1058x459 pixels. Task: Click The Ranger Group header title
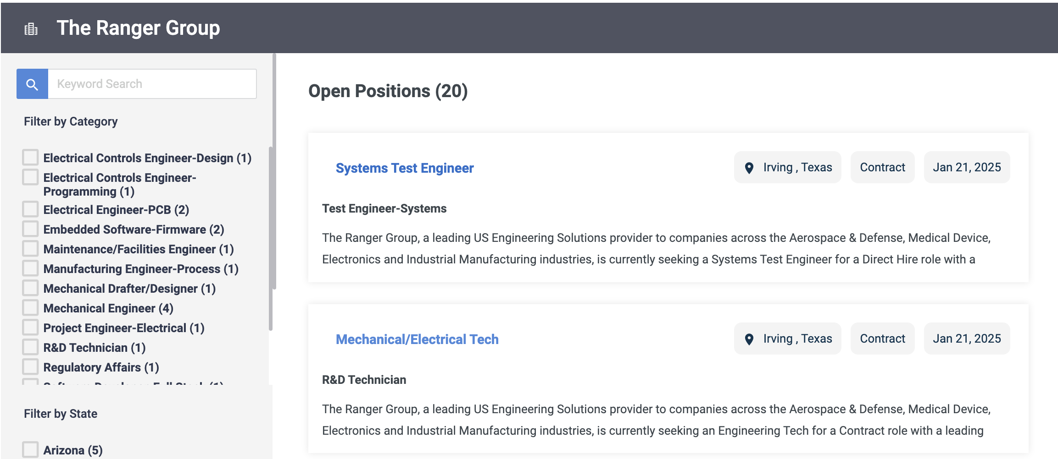138,28
